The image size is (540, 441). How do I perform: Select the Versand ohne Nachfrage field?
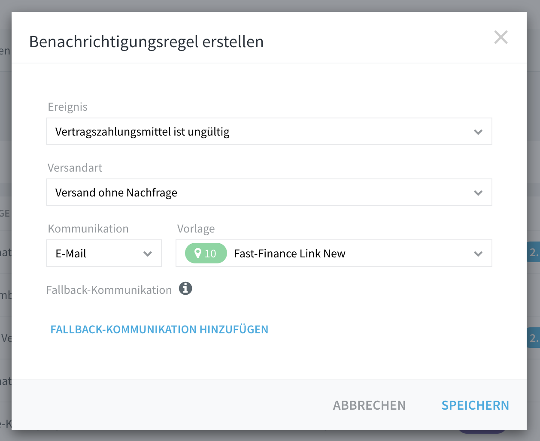point(269,192)
